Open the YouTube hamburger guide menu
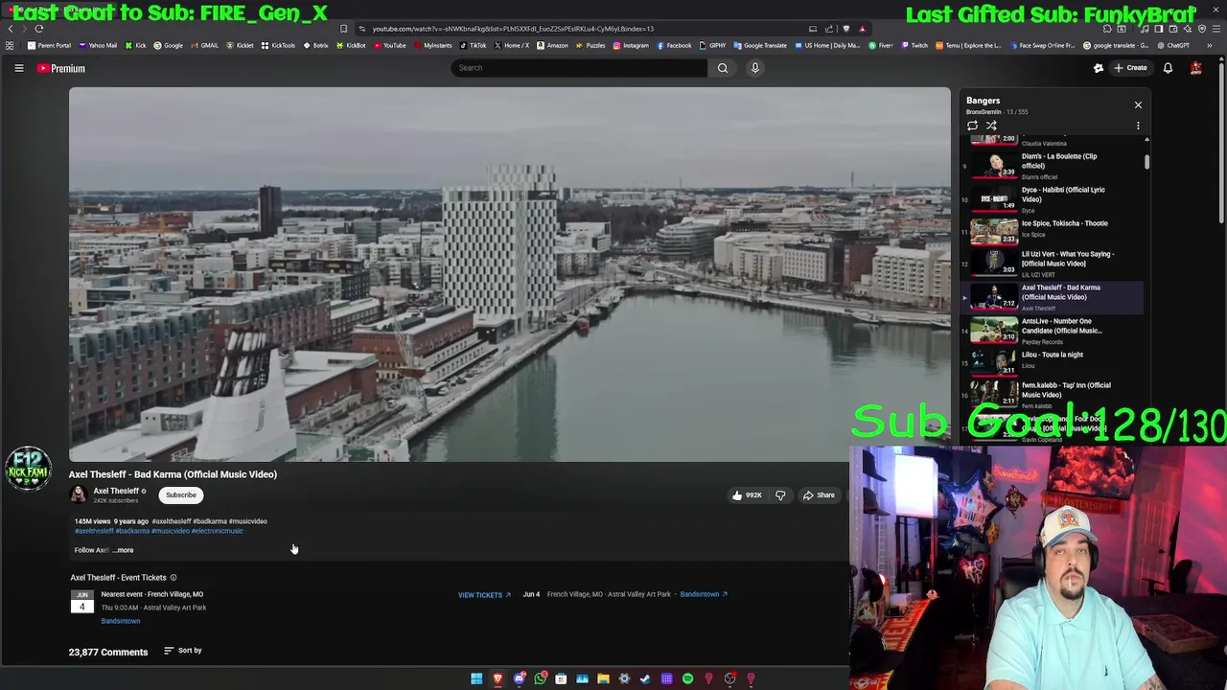The image size is (1227, 690). pyautogui.click(x=18, y=68)
